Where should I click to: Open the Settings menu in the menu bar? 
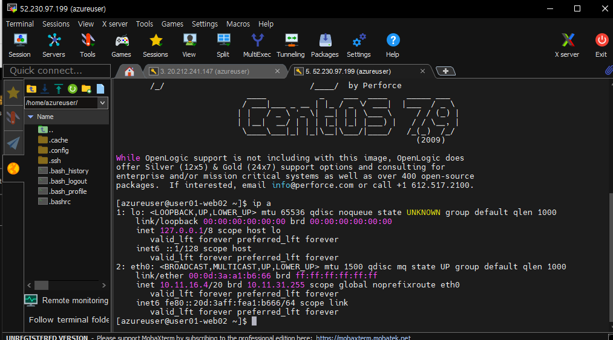[x=205, y=24]
